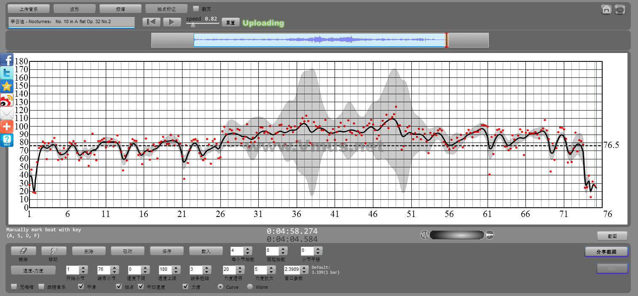Click the speed slider handle
This screenshot has width=638, height=296.
(x=193, y=25)
